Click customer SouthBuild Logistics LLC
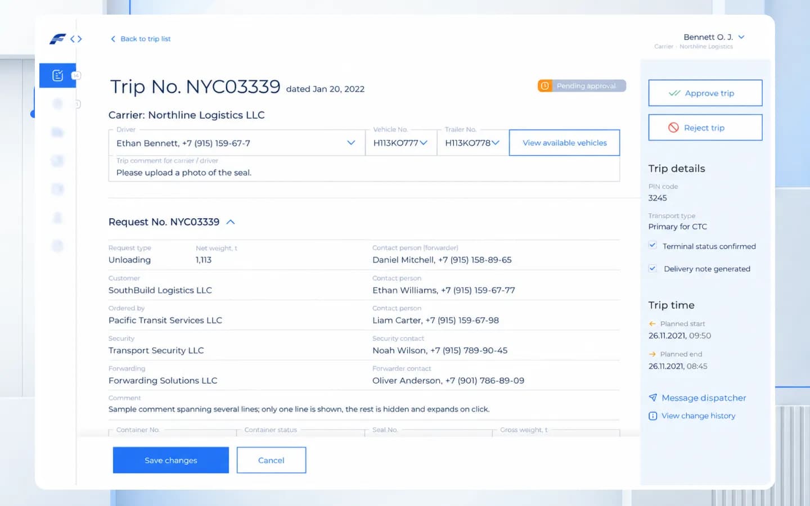810x506 pixels. (160, 290)
